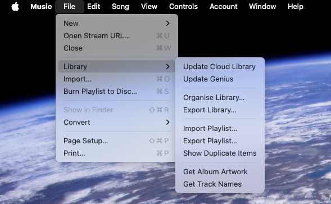Choose Show Duplicate Items
Image resolution: width=331 pixels, height=204 pixels.
pyautogui.click(x=220, y=153)
